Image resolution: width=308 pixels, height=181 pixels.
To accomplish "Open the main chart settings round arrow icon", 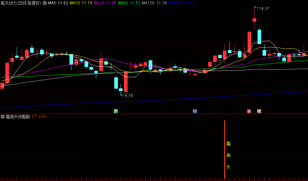I will click(x=45, y=3).
